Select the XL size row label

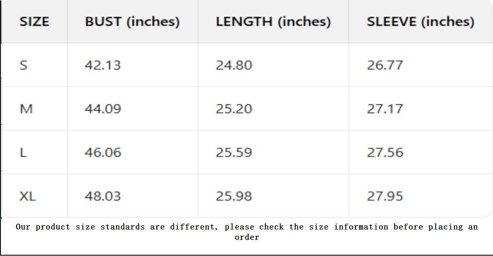pos(28,196)
